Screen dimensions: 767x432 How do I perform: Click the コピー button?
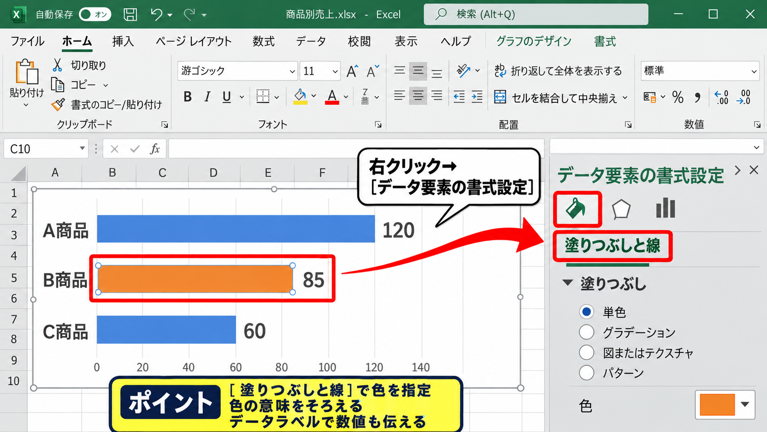tap(79, 85)
